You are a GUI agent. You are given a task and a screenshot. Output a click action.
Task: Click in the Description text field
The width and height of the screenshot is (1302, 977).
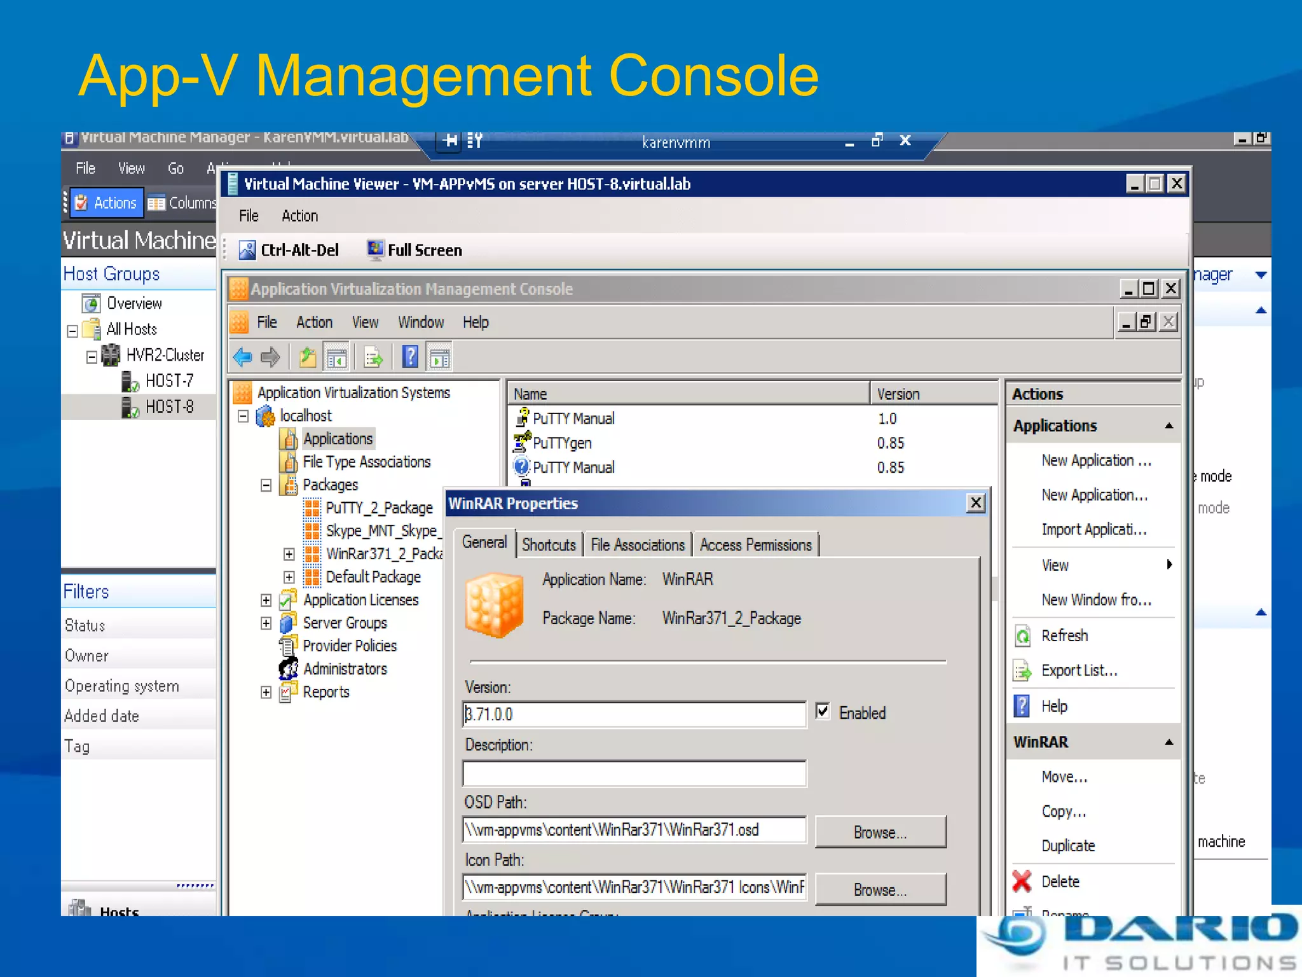click(634, 773)
